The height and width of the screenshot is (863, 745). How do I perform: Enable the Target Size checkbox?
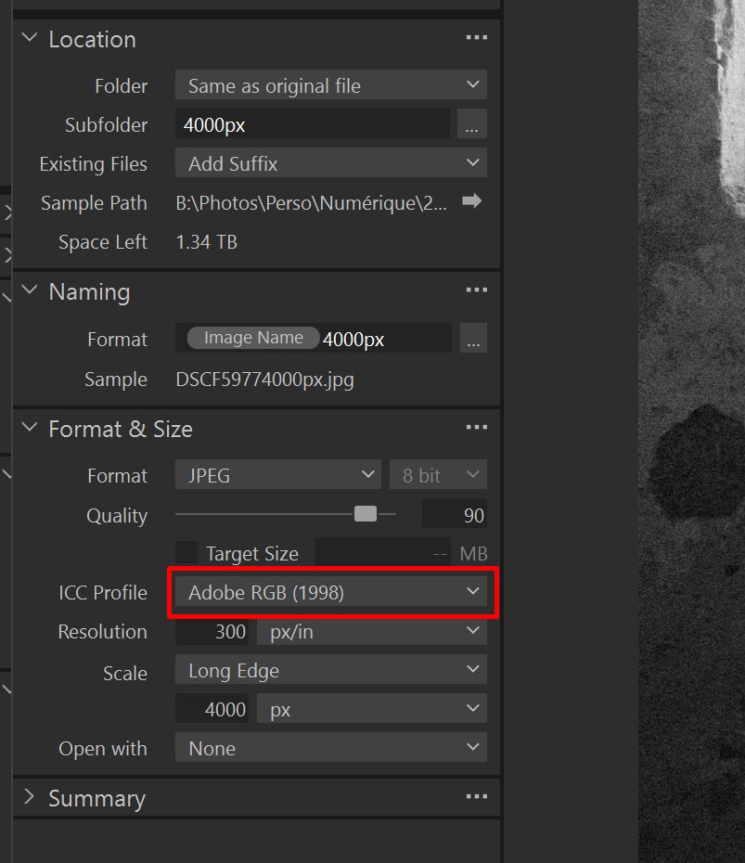(186, 552)
